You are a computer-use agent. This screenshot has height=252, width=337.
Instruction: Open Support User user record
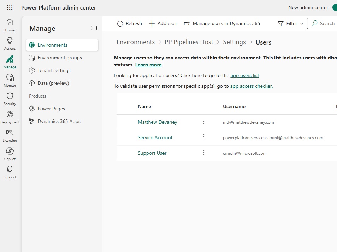152,153
